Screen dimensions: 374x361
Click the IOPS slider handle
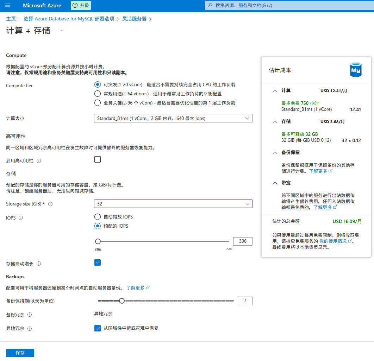[98, 241]
